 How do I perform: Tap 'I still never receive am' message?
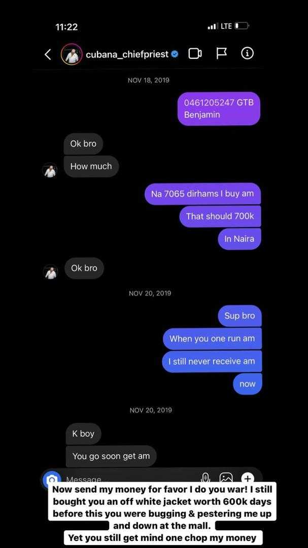[x=212, y=361]
